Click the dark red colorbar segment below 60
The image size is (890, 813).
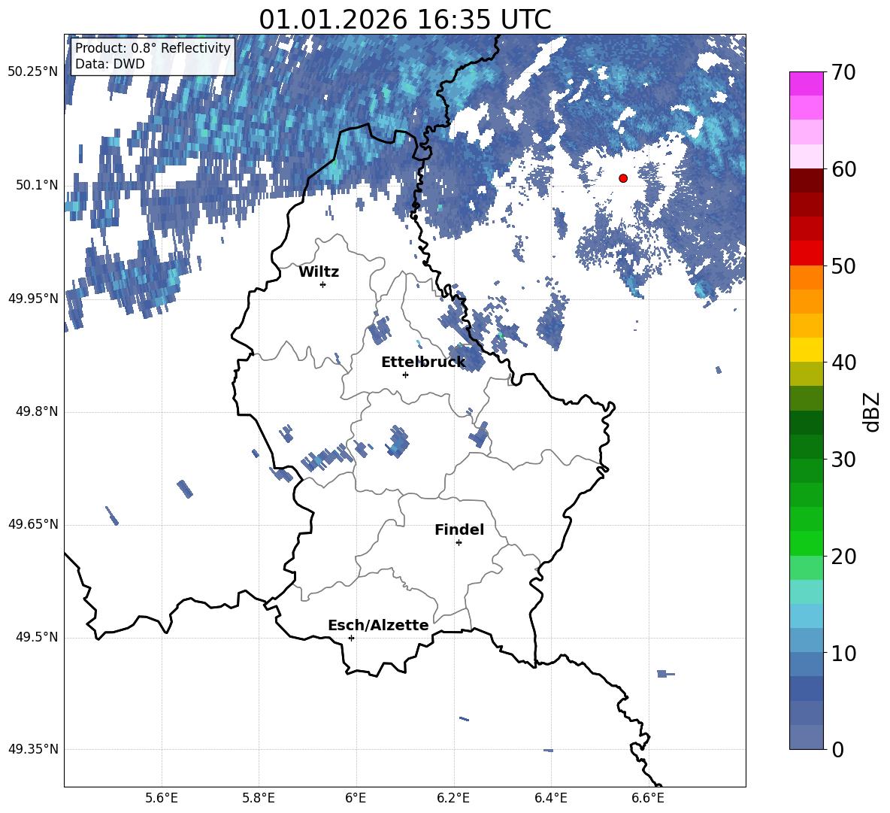tap(806, 181)
